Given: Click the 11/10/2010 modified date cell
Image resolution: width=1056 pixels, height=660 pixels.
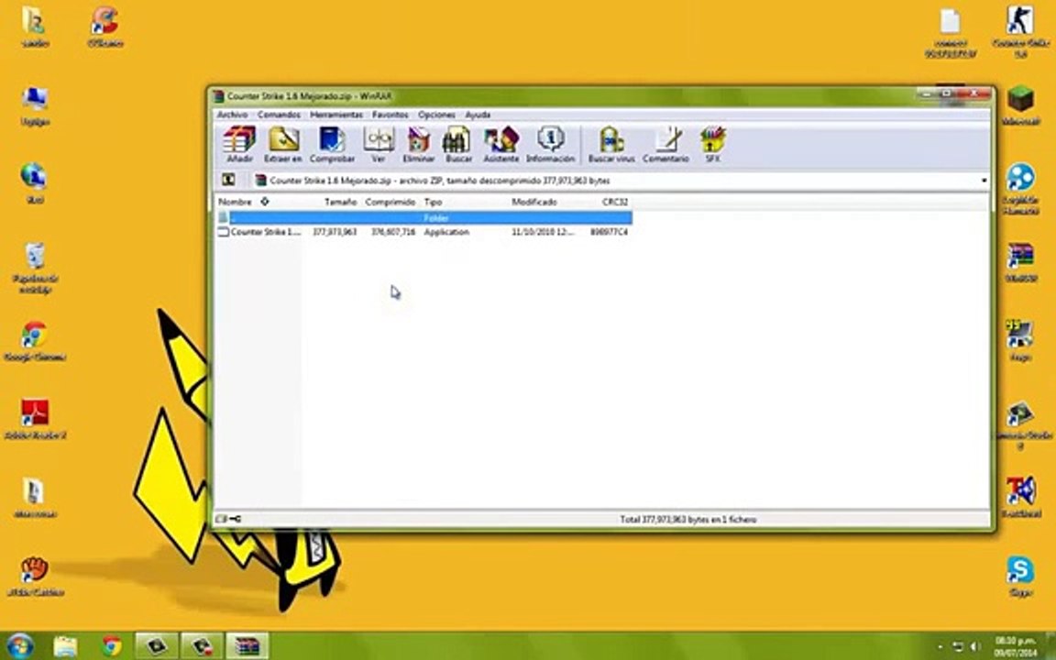Looking at the screenshot, I should [543, 232].
